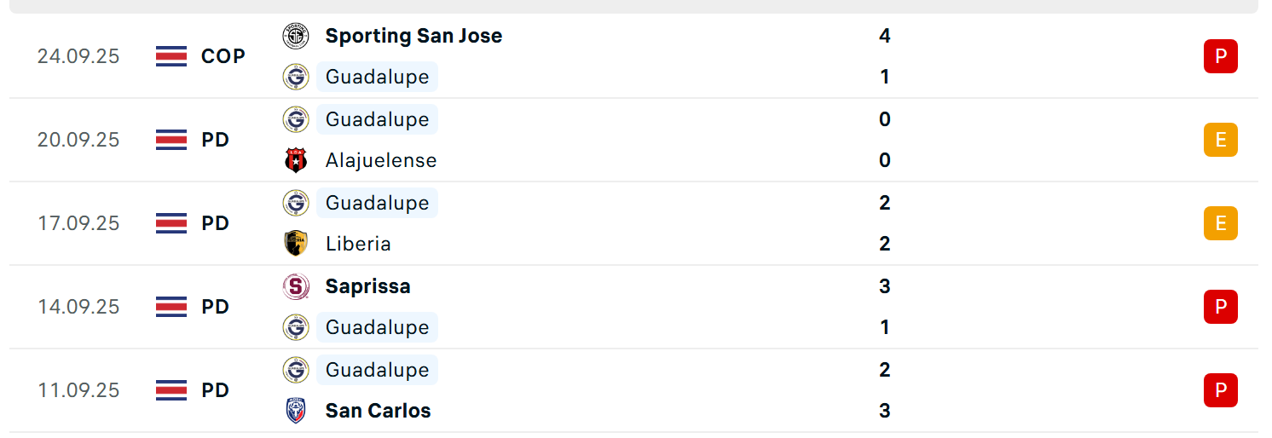Click the orange E badge for Liberia match

[x=1221, y=223]
